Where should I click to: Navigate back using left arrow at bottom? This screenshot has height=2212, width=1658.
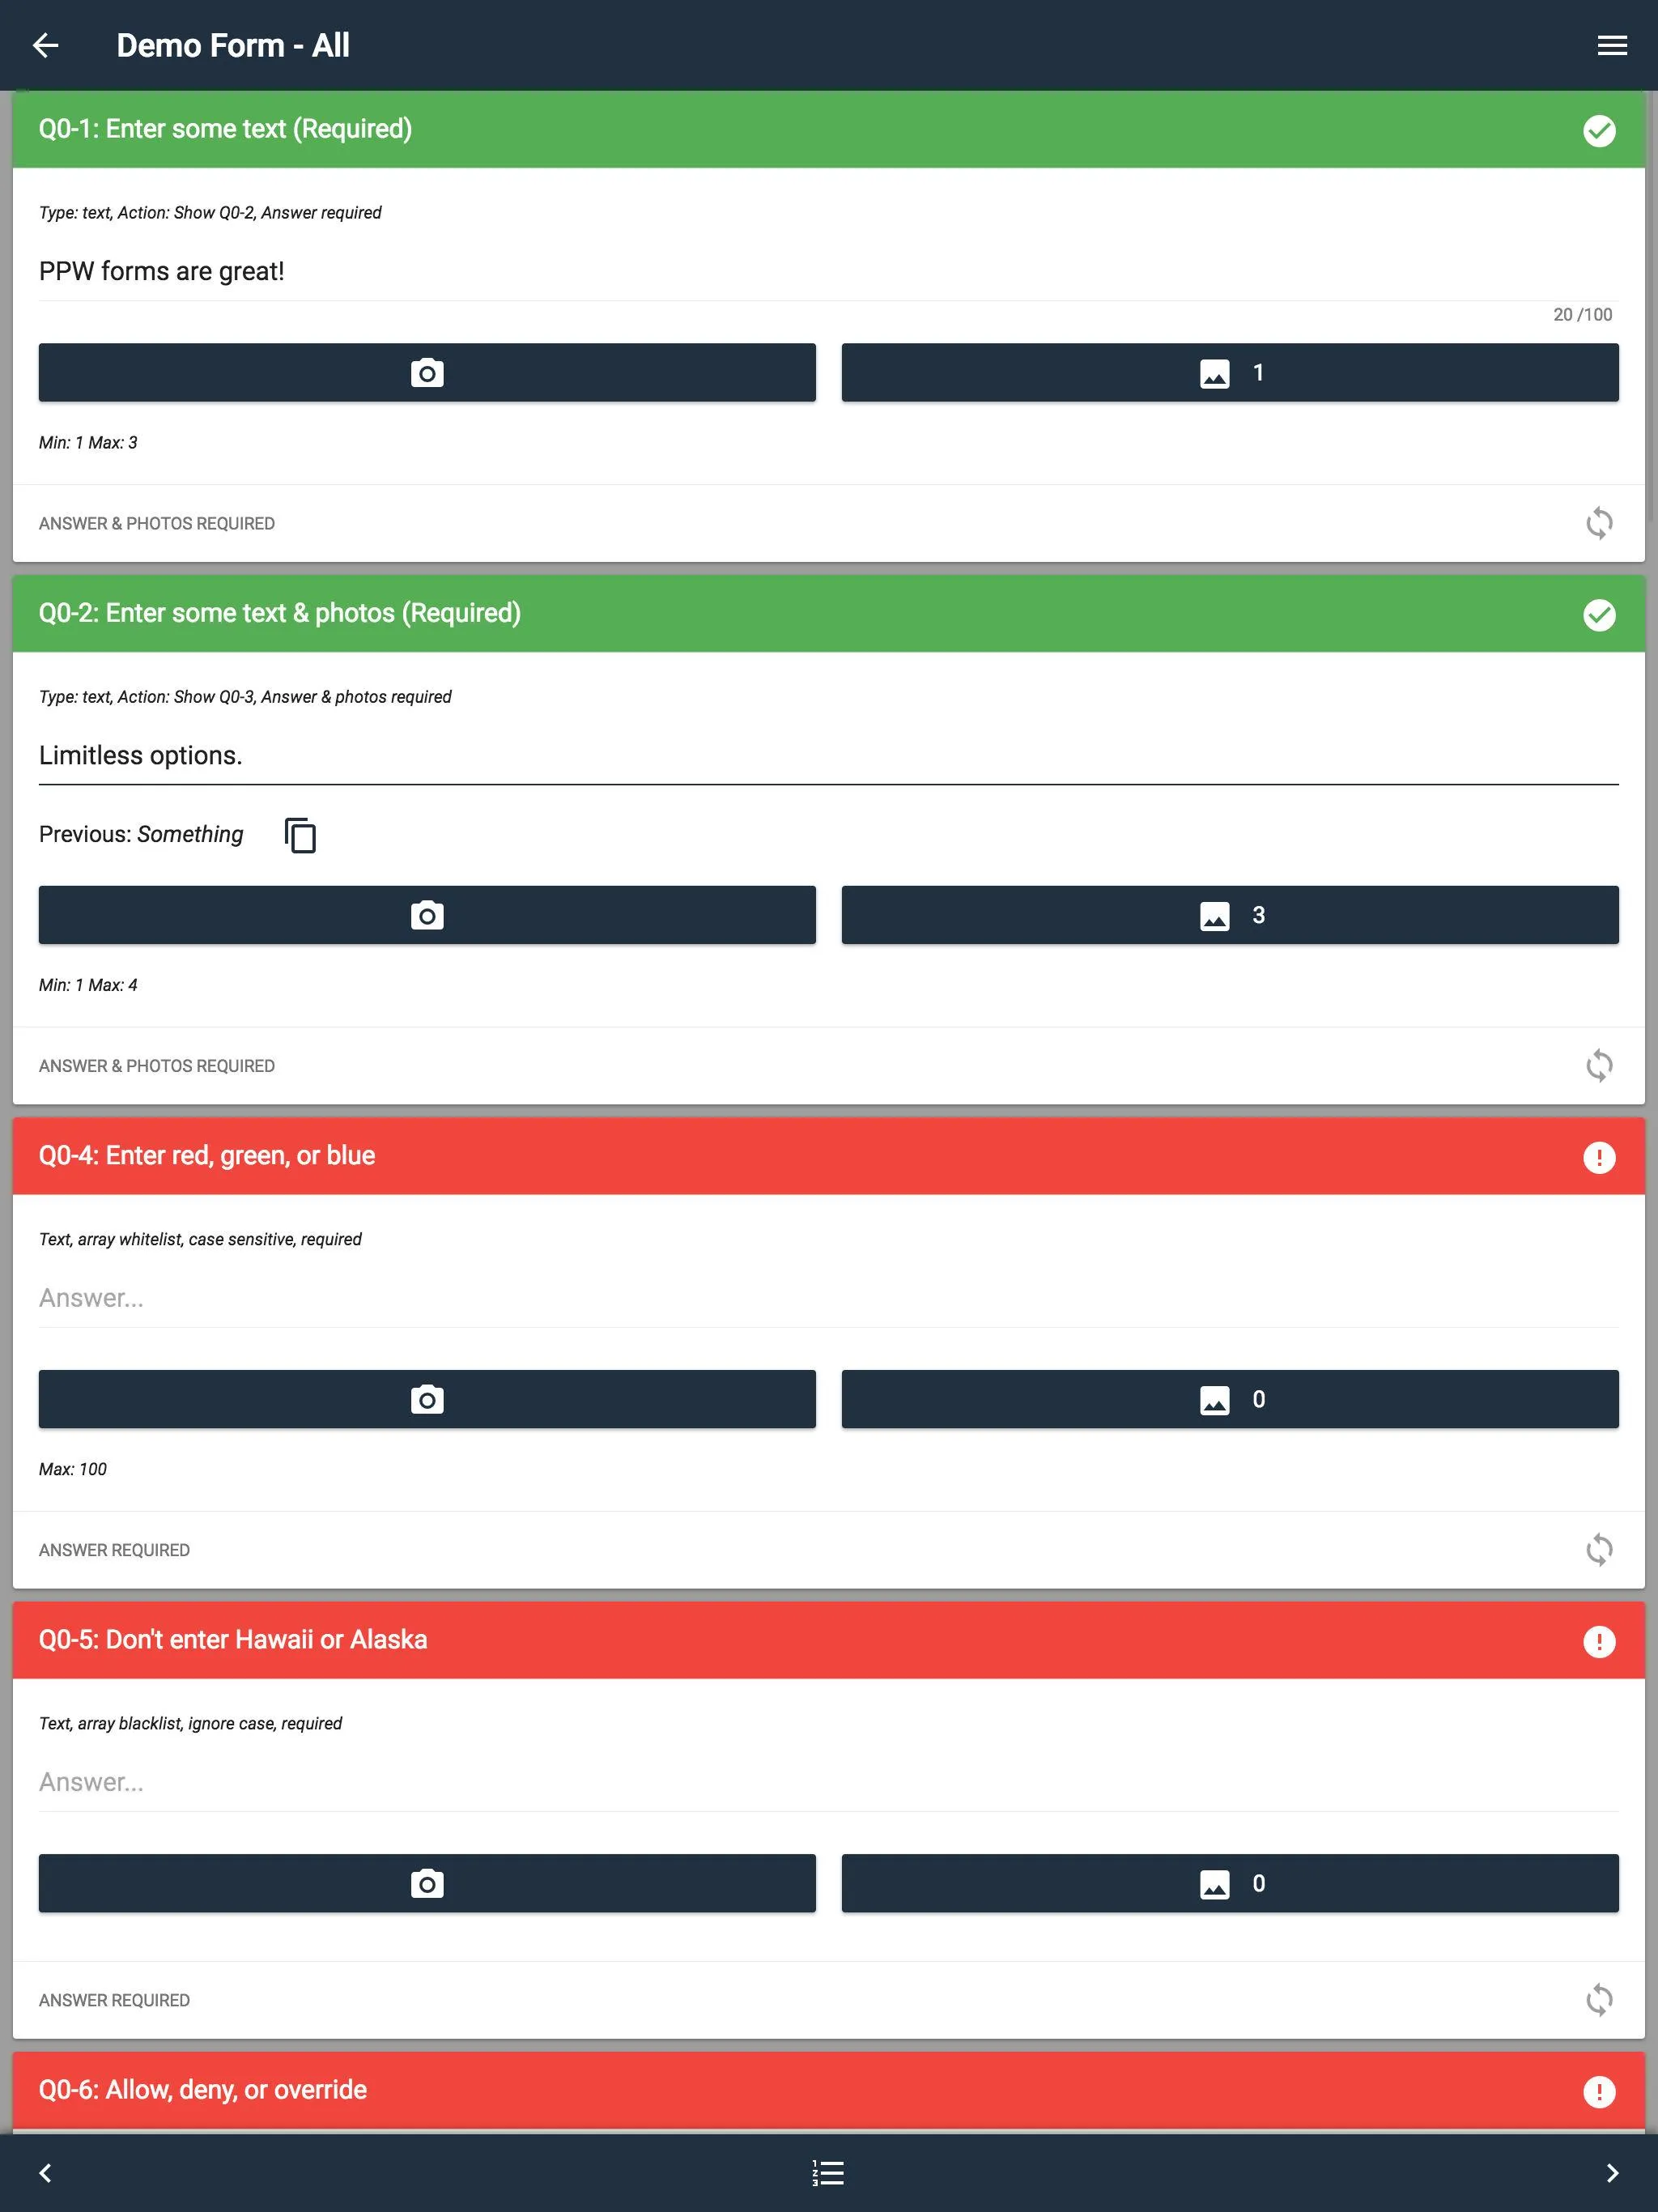pos(45,2172)
